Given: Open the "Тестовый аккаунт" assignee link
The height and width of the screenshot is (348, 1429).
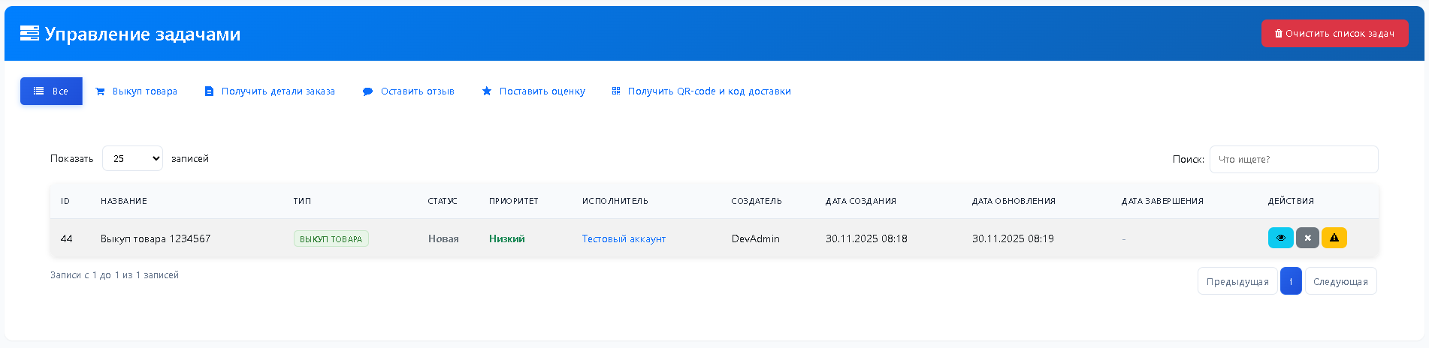Looking at the screenshot, I should 624,239.
